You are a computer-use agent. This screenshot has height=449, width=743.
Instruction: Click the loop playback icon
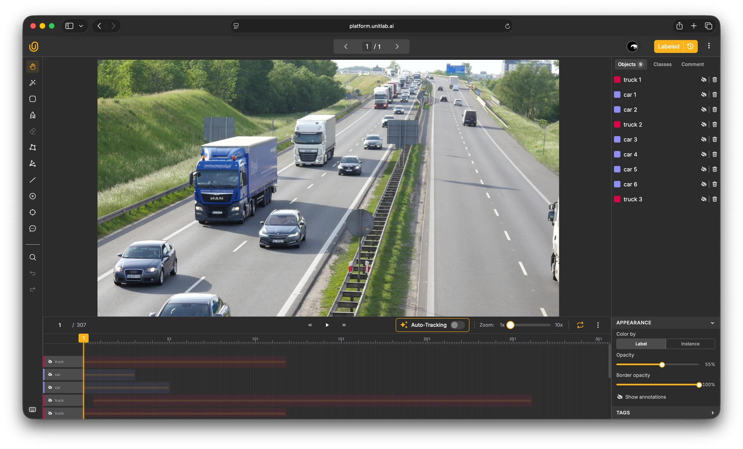580,325
